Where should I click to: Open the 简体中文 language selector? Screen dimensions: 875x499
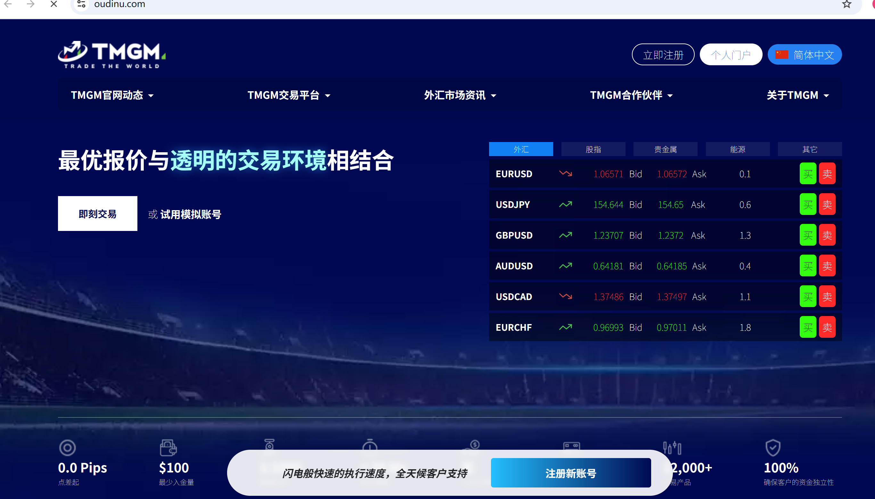point(804,54)
